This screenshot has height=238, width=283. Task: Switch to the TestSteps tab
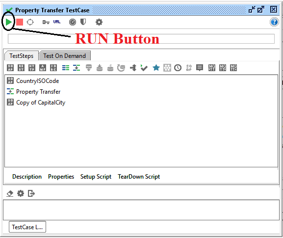pos(22,56)
